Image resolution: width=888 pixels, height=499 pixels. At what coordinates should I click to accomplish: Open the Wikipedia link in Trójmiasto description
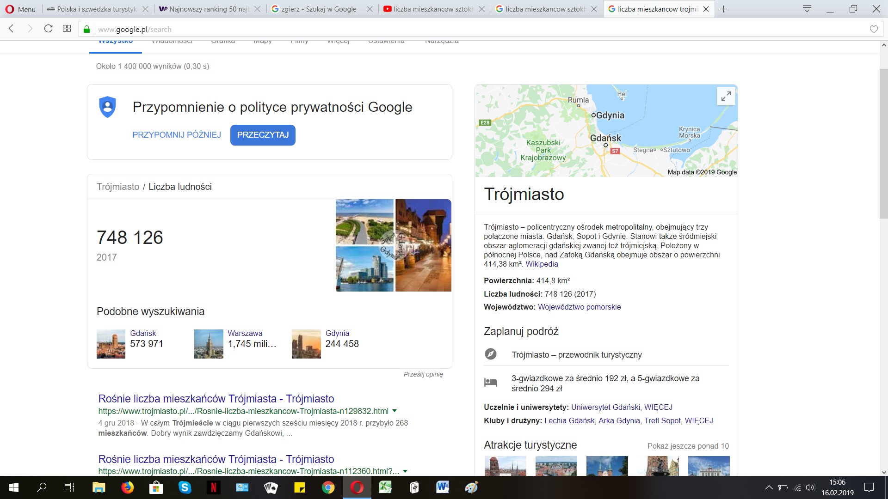[542, 264]
